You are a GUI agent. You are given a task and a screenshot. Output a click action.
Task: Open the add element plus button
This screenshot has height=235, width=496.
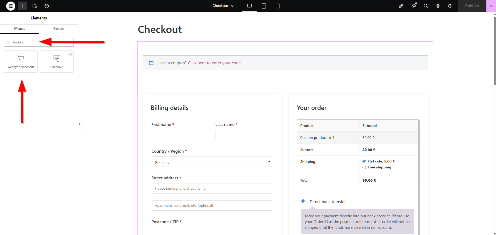pyautogui.click(x=23, y=6)
